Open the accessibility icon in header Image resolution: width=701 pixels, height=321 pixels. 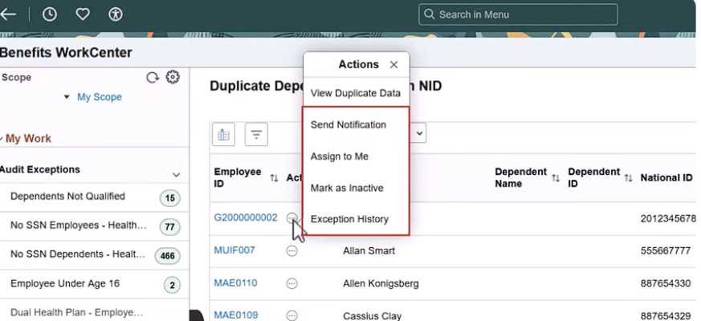coord(116,14)
